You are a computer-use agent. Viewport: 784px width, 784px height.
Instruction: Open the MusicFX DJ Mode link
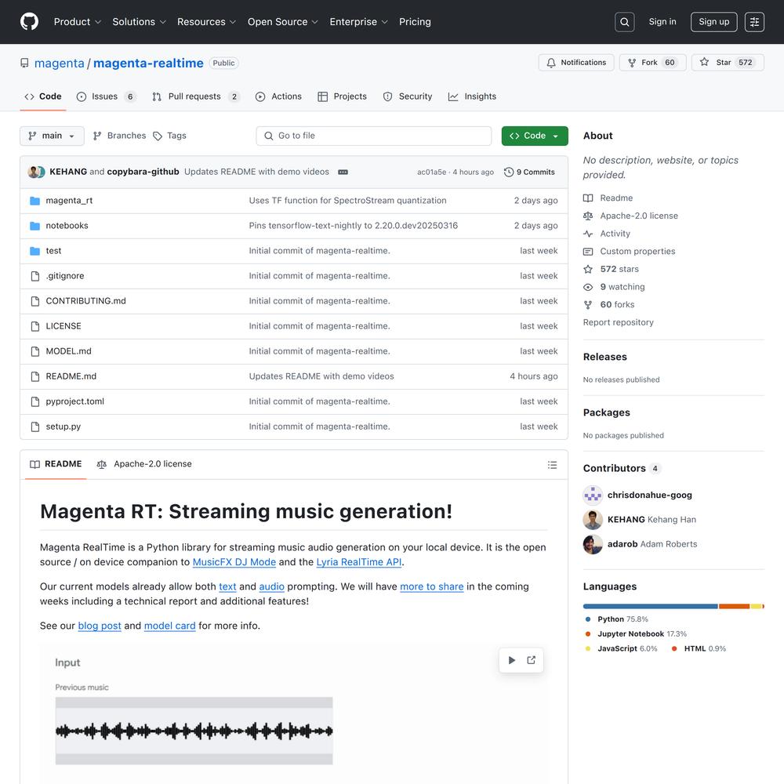coord(234,562)
